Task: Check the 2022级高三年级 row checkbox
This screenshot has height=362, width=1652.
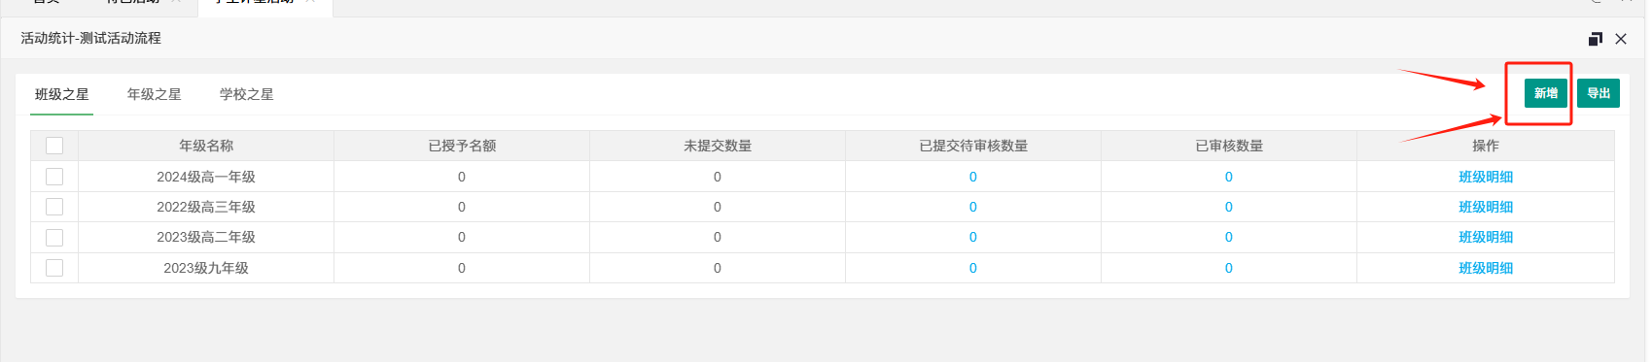Action: [x=54, y=207]
